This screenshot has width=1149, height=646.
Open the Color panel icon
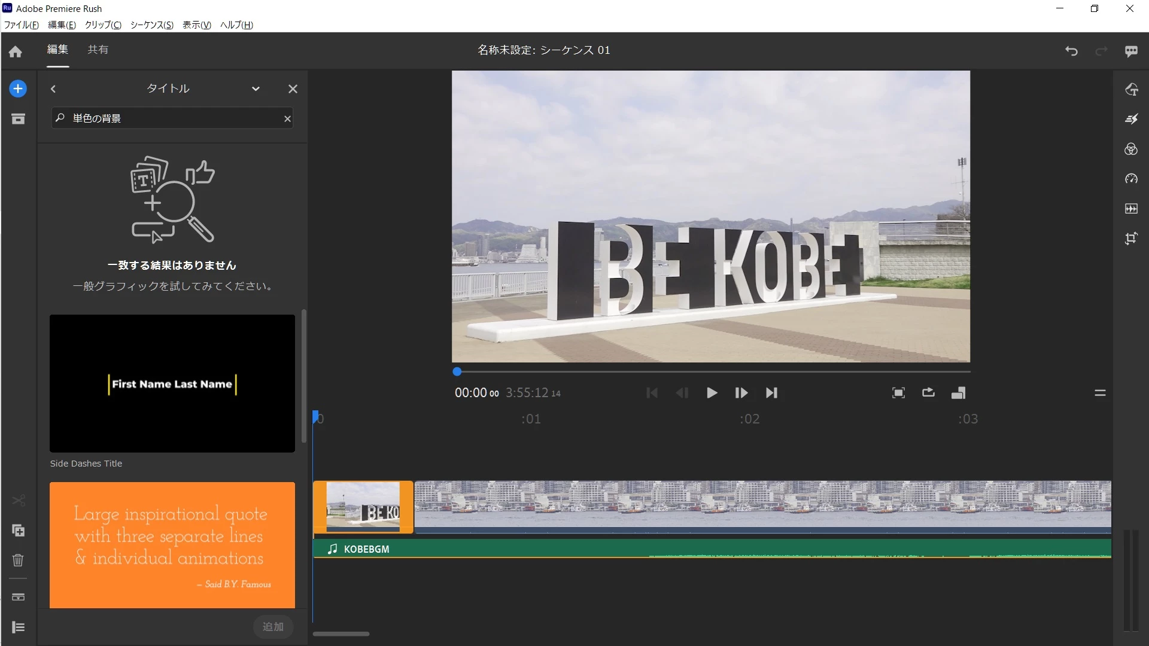point(1130,149)
